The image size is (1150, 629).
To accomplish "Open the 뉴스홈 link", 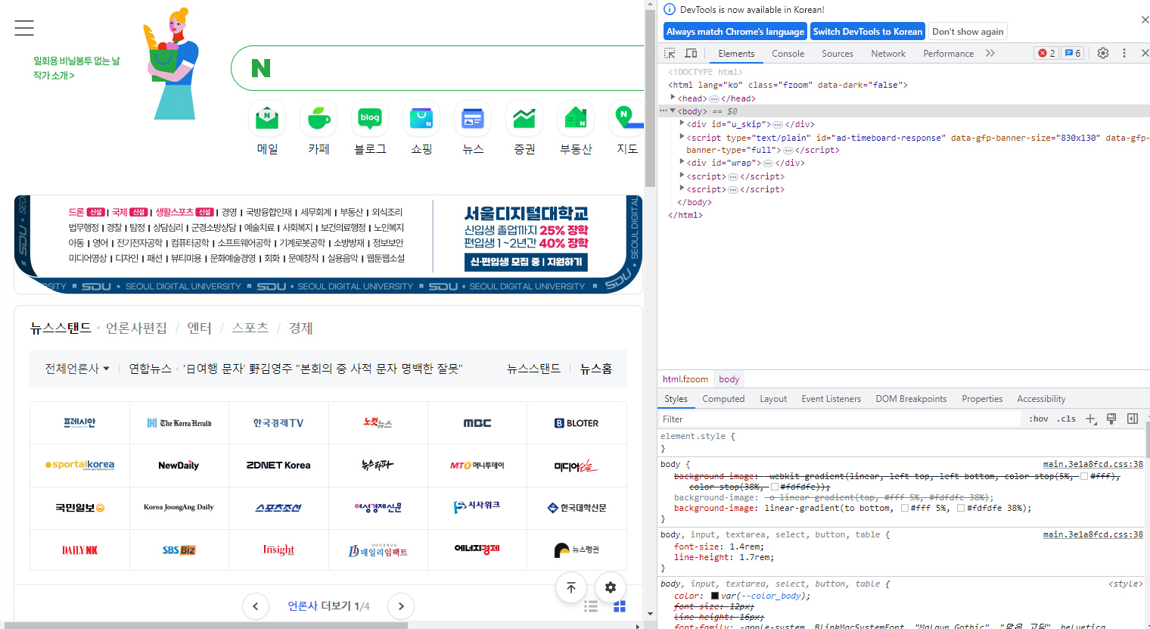I will pyautogui.click(x=596, y=369).
